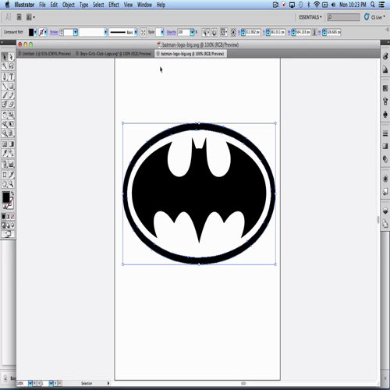Click Spotlight search in menu bar
This screenshot has width=390, height=390.
coord(373,5)
